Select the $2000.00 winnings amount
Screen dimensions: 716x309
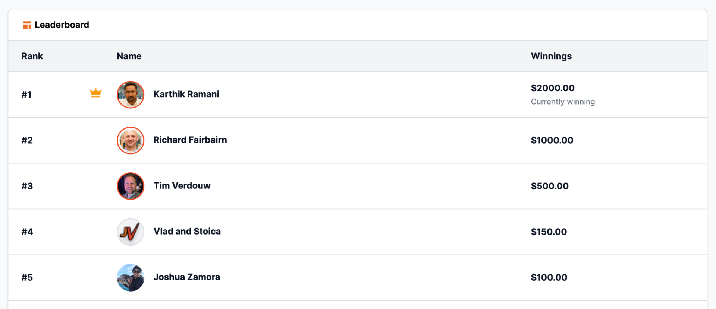click(x=553, y=88)
